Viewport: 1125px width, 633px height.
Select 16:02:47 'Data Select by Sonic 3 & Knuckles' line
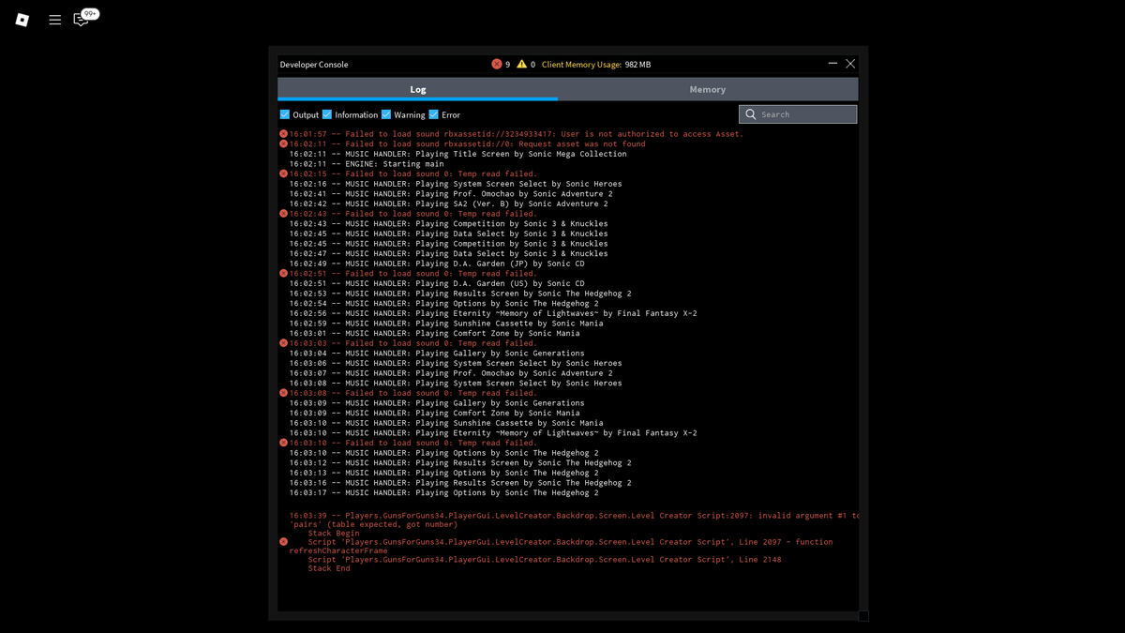click(x=448, y=253)
